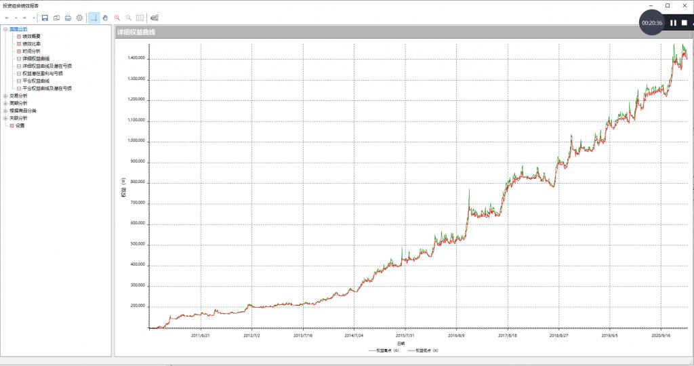Click the recording timer 00:20:36
Screen dimensions: 694x366
[x=652, y=23]
